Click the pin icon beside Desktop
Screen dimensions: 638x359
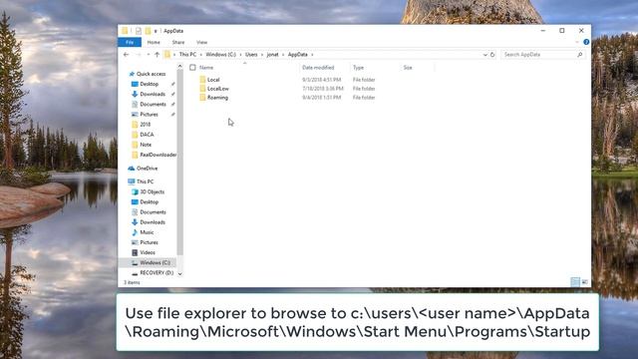click(172, 84)
